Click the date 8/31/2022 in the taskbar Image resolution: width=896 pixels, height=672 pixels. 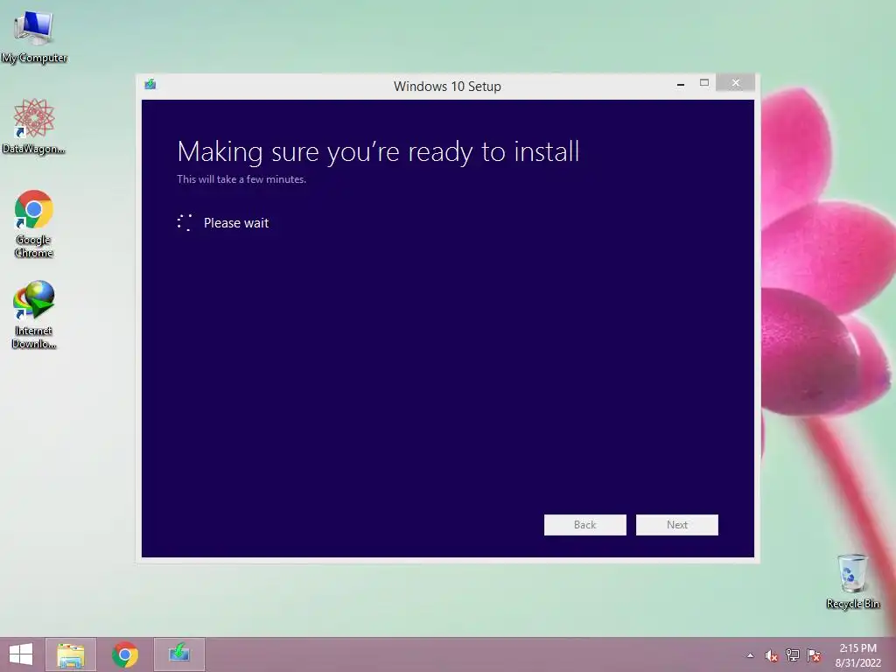tap(858, 663)
